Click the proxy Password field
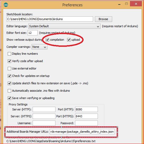144x144 pixels. click(86, 123)
